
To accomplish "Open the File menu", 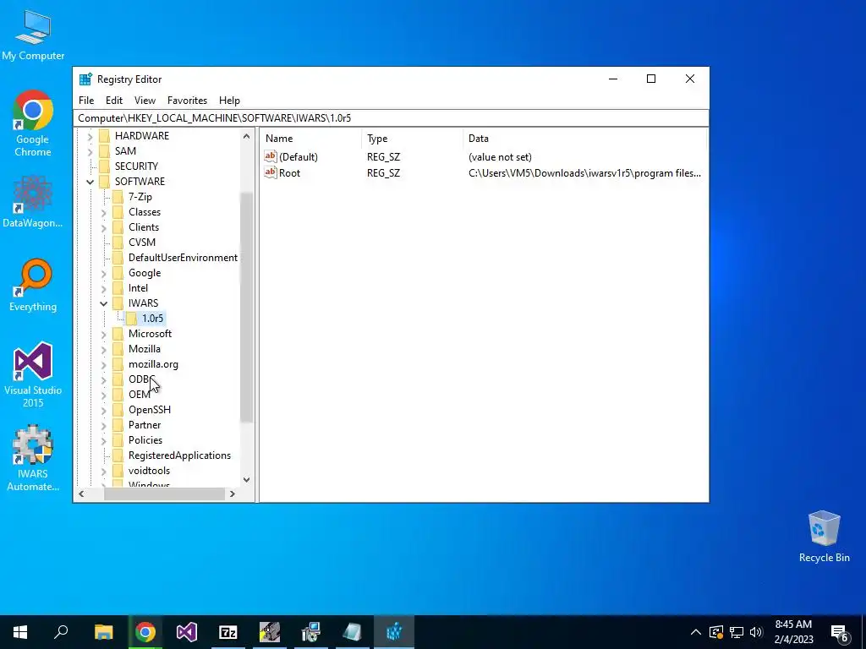I will (x=86, y=101).
